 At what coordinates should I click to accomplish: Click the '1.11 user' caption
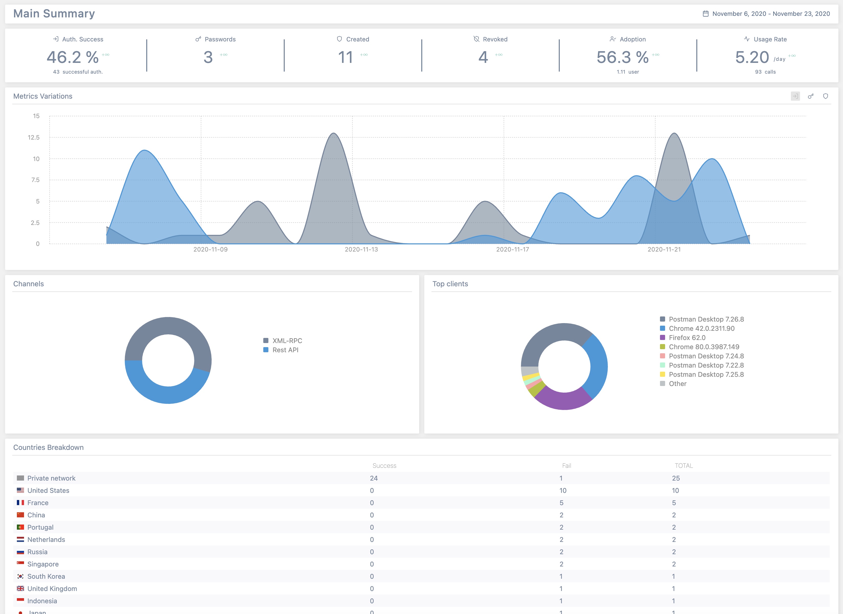click(x=628, y=72)
